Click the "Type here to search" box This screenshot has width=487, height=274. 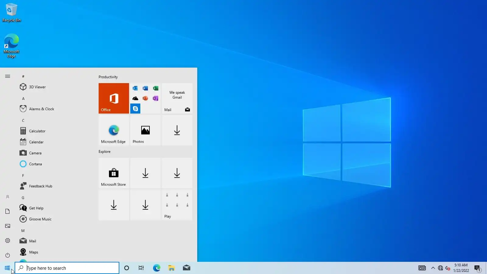(67, 268)
